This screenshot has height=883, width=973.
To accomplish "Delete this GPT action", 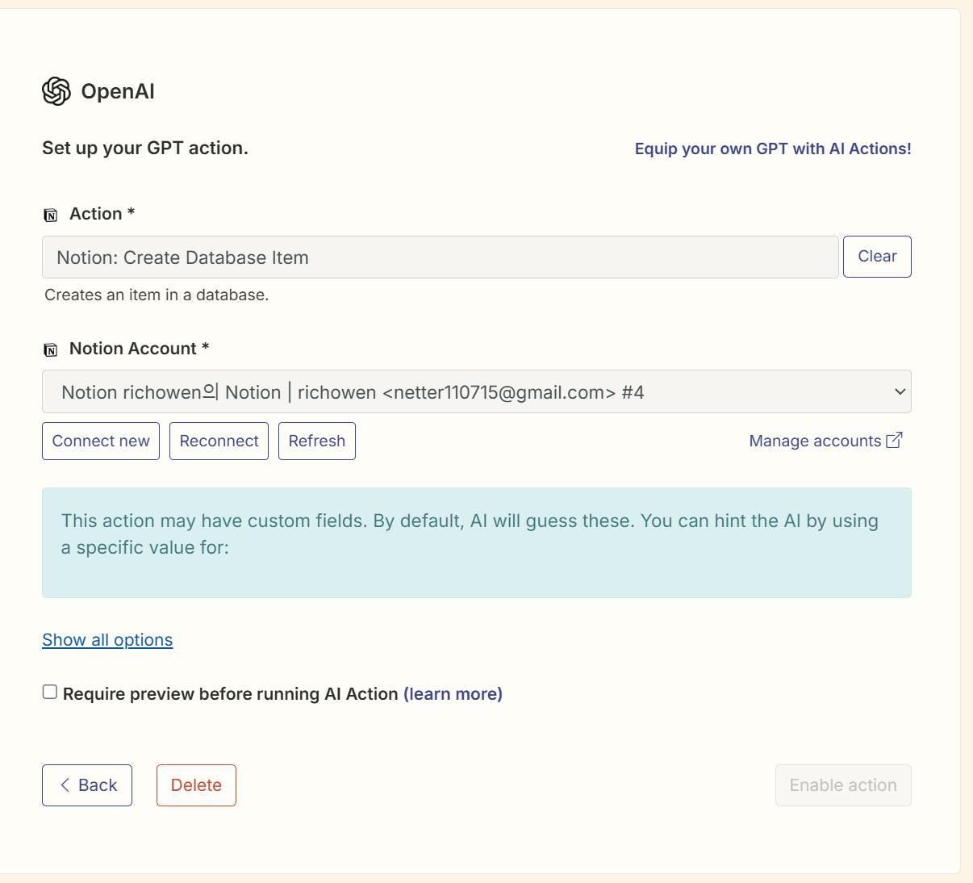I will pos(196,785).
